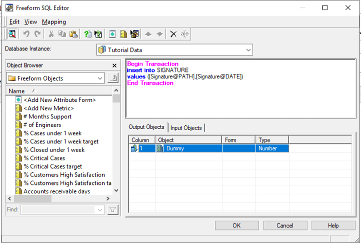This screenshot has width=361, height=243.
Task: Click the Rename icon in toolbar
Action: click(x=185, y=34)
